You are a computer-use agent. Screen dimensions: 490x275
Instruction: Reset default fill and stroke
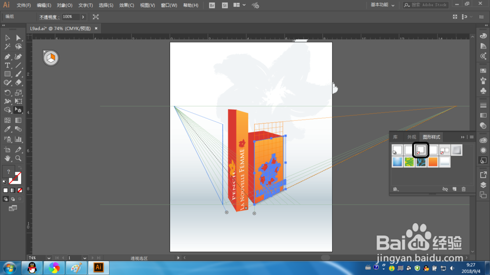4,182
